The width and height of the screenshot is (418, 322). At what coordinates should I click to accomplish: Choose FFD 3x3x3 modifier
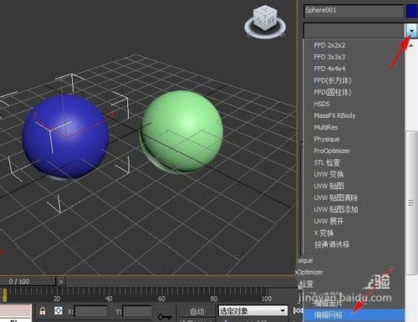point(329,57)
